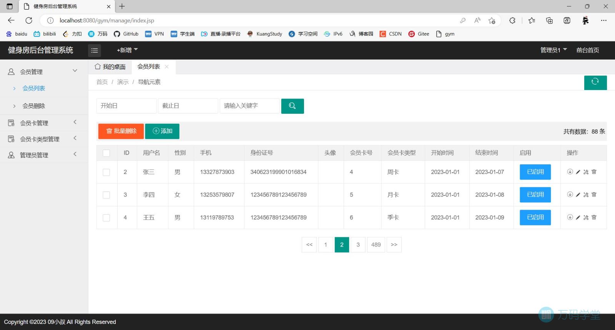This screenshot has height=330, width=615.
Task: Click the download icon in 王五's row
Action: click(570, 217)
